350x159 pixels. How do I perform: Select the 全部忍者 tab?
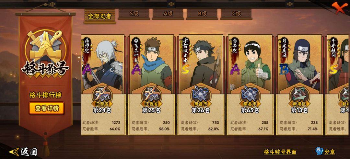(100, 16)
